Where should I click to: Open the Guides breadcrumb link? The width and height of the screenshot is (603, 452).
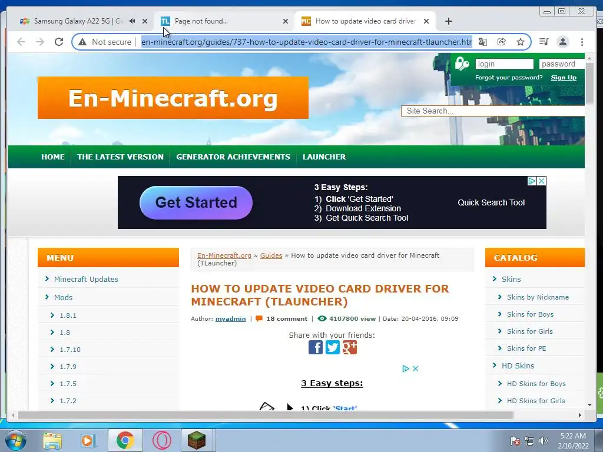pos(271,255)
